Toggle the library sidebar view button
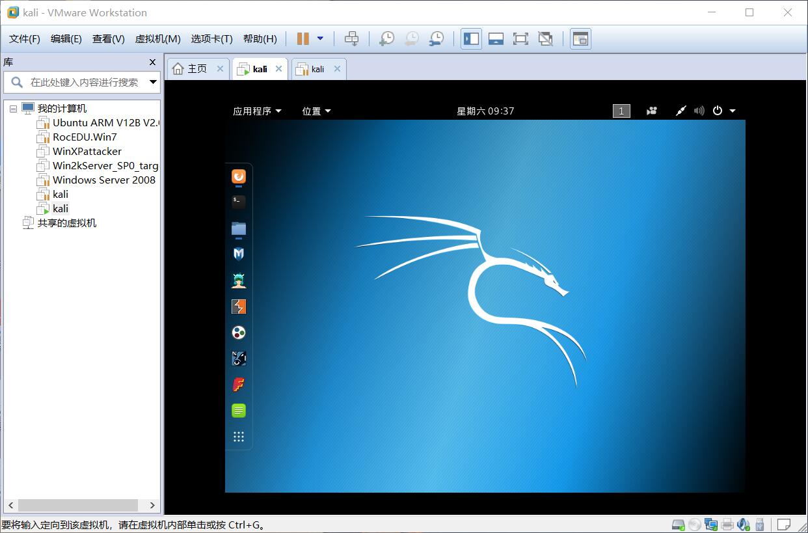The width and height of the screenshot is (808, 533). (471, 39)
